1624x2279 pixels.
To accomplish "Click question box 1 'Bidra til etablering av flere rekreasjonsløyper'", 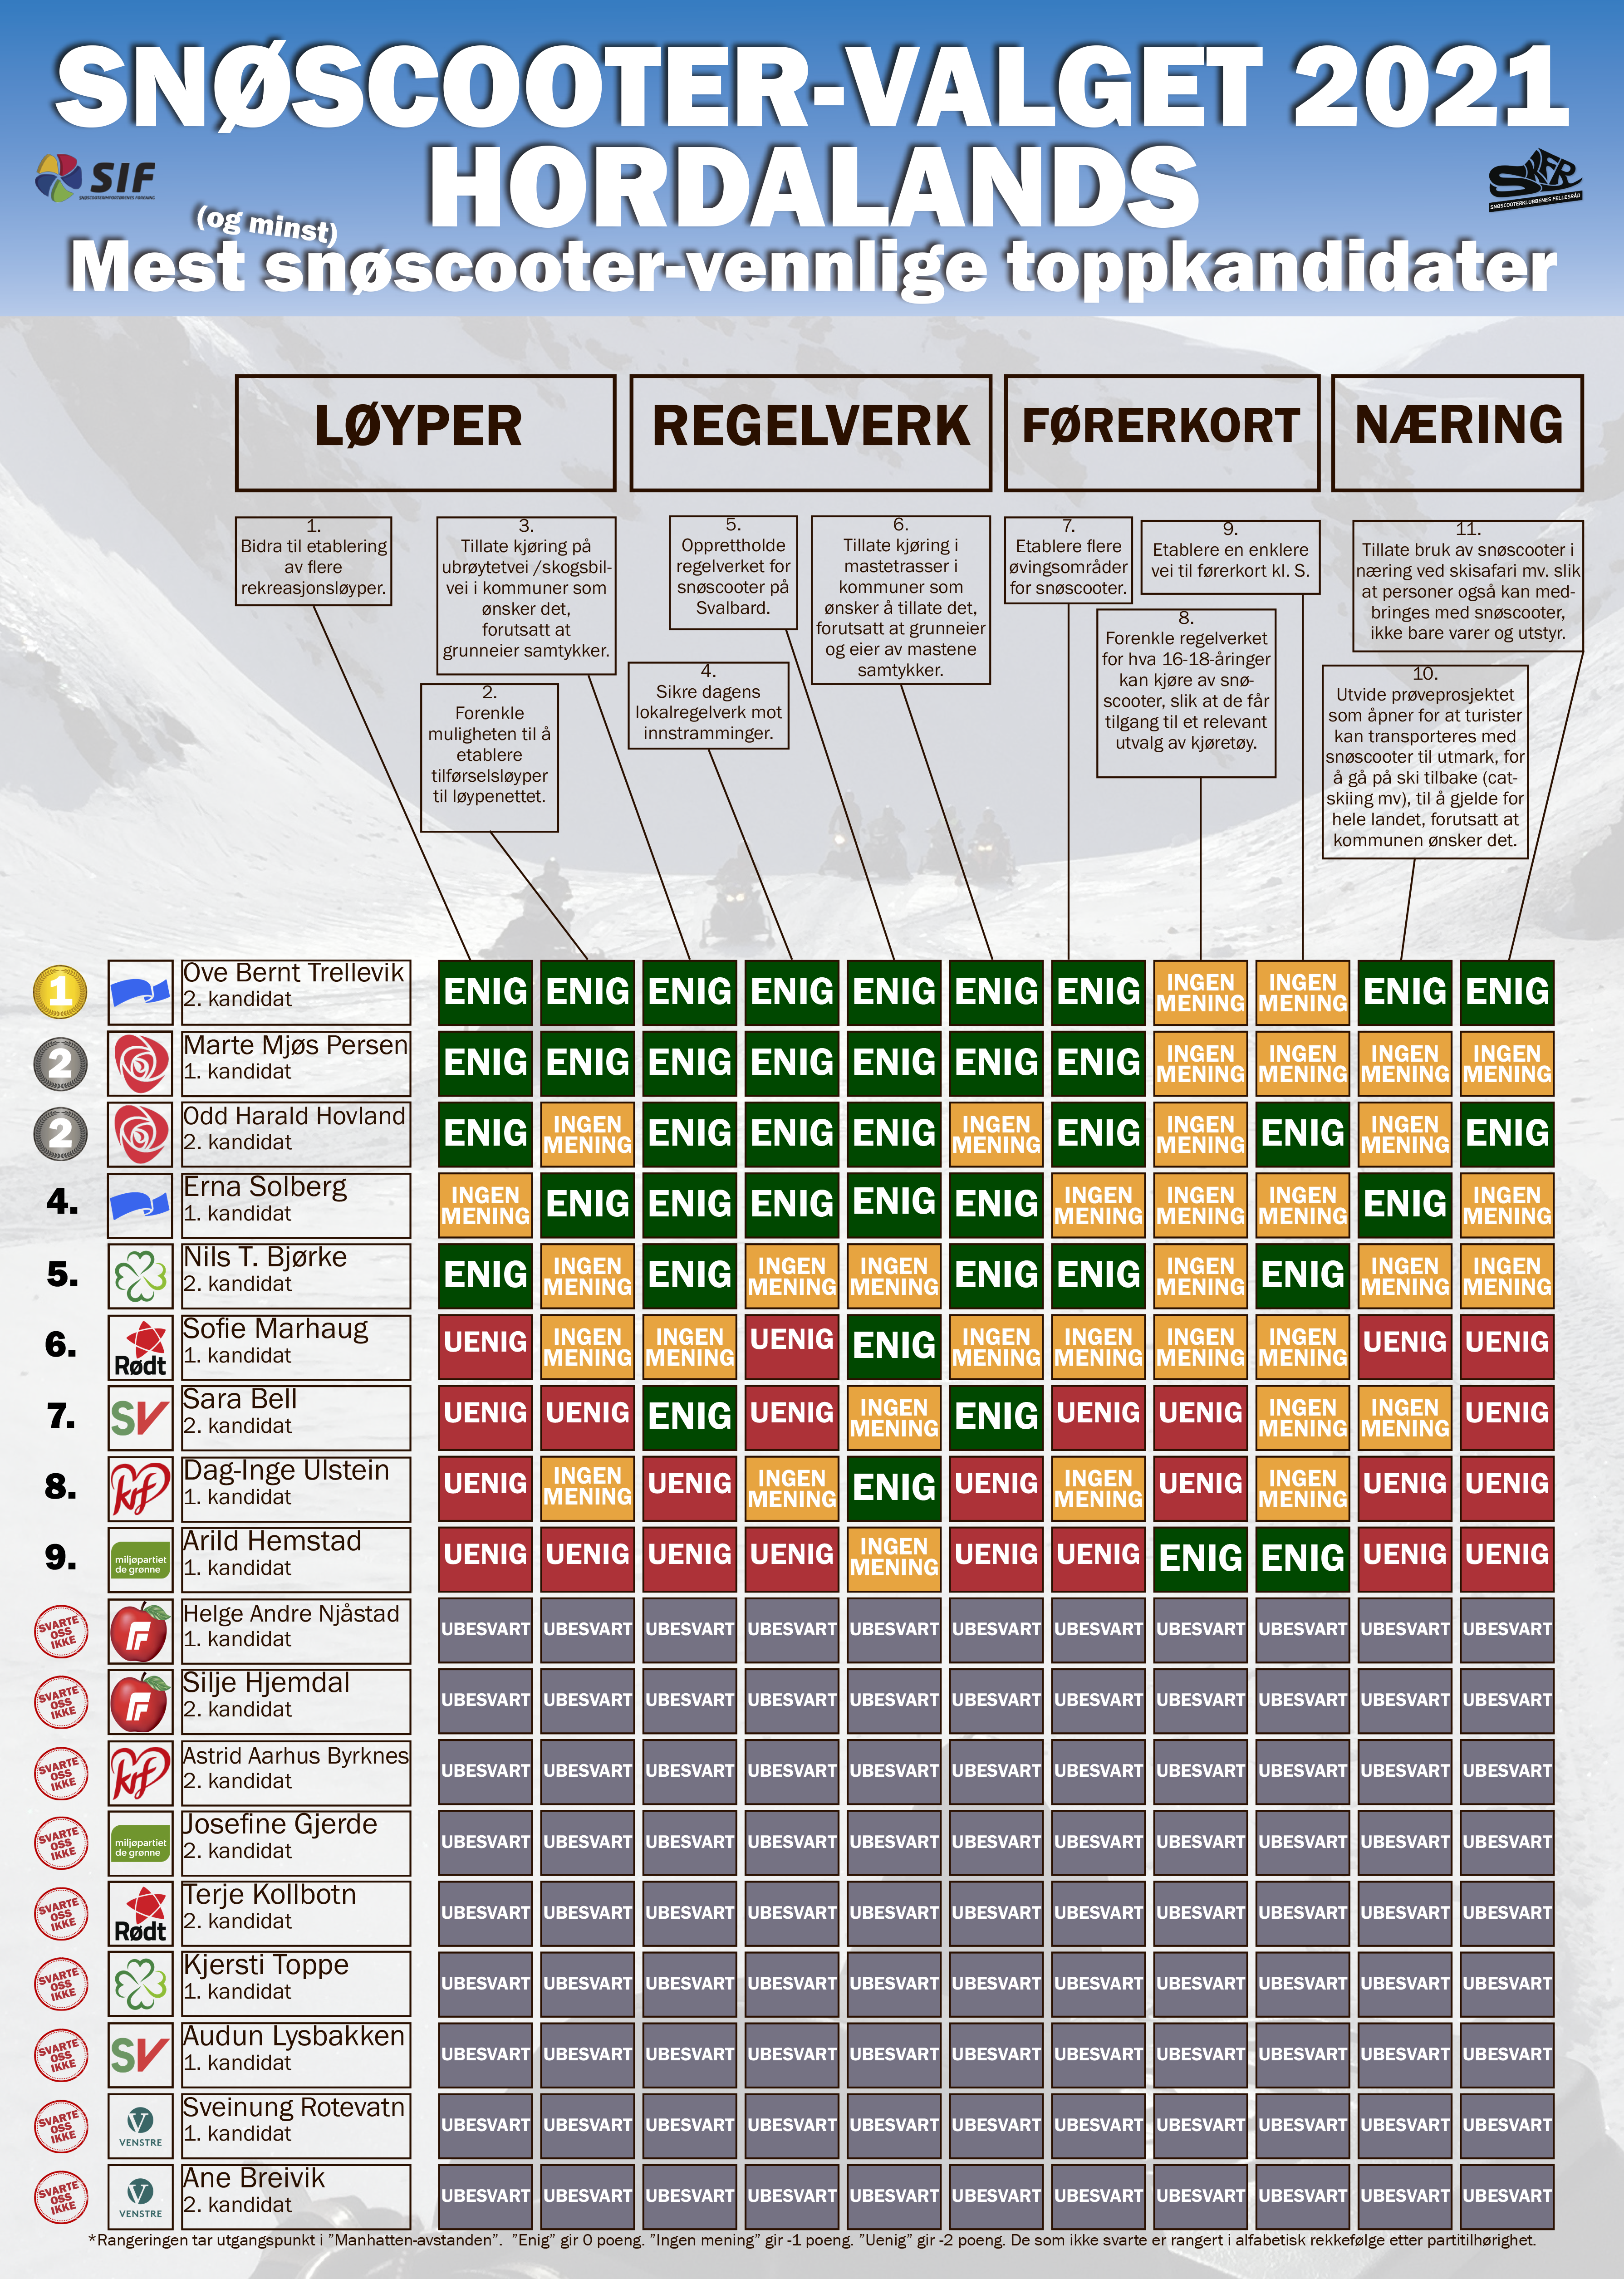I will (313, 560).
